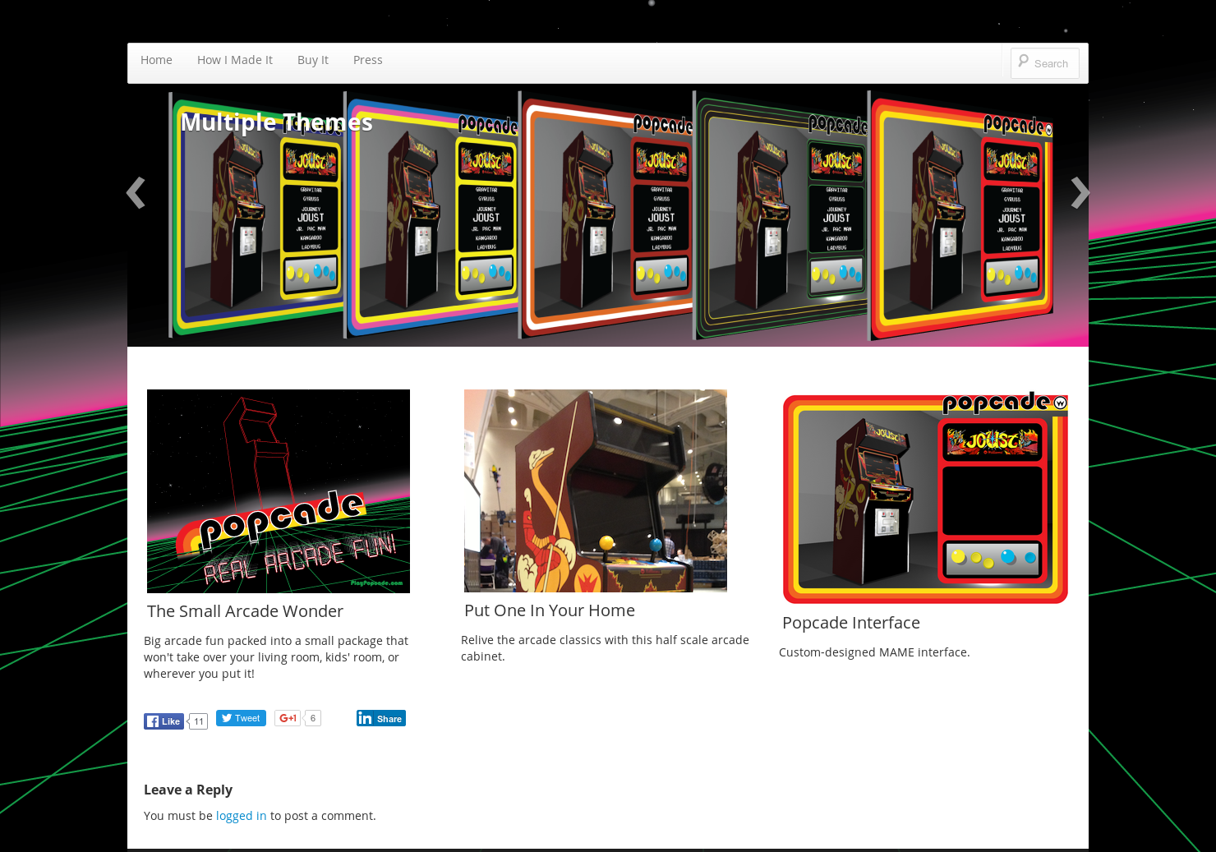Click the Facebook like count 11
Image resolution: width=1216 pixels, height=852 pixels.
coord(198,721)
